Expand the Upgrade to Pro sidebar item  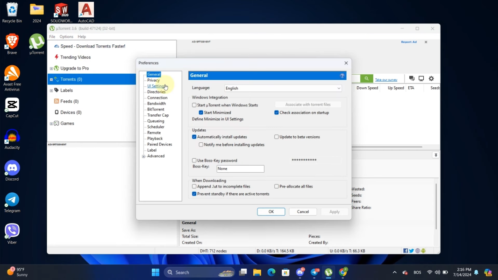[x=51, y=69]
